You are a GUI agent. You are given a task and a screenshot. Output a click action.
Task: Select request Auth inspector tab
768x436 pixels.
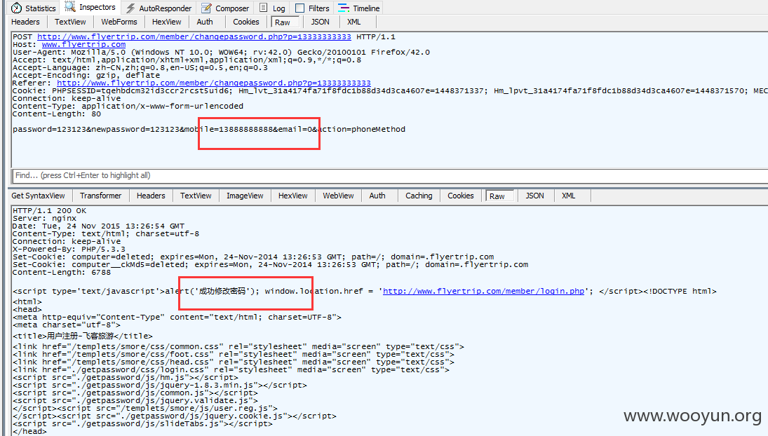coord(205,22)
